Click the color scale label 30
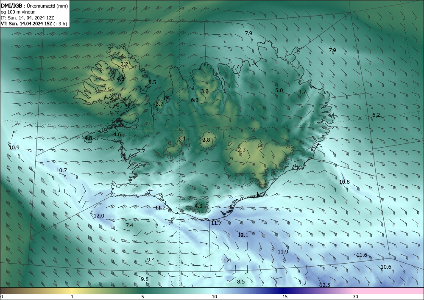 [x=356, y=297]
